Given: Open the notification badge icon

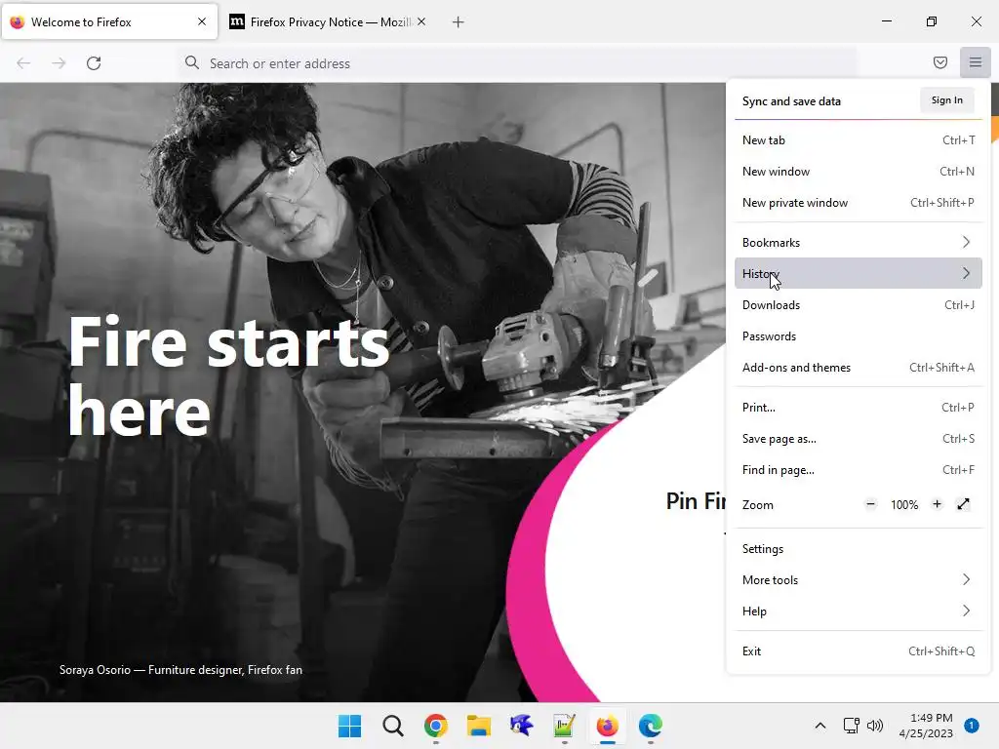Looking at the screenshot, I should click(x=971, y=726).
